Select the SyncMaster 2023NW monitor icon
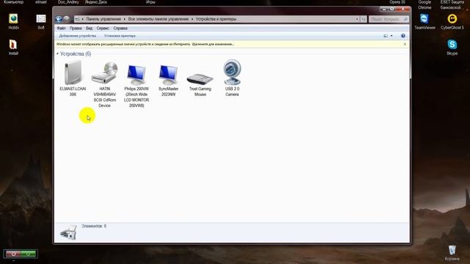 coord(168,75)
